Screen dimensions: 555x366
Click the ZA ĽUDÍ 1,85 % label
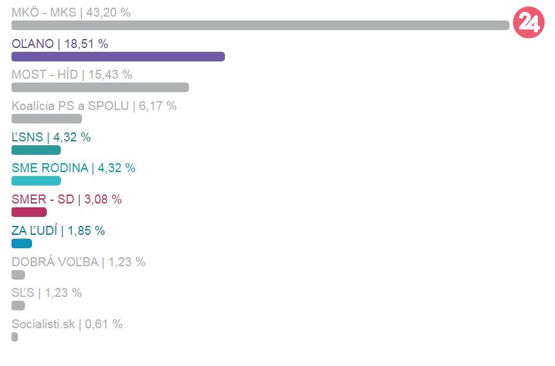58,231
